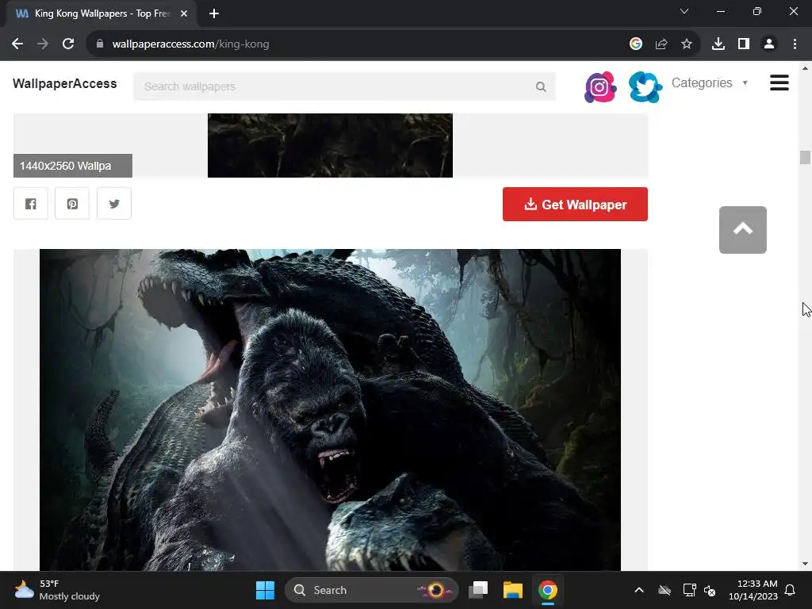Share this page using the share icon

(661, 44)
